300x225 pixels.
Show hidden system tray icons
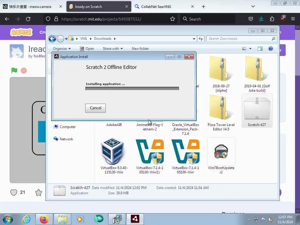[249, 219]
